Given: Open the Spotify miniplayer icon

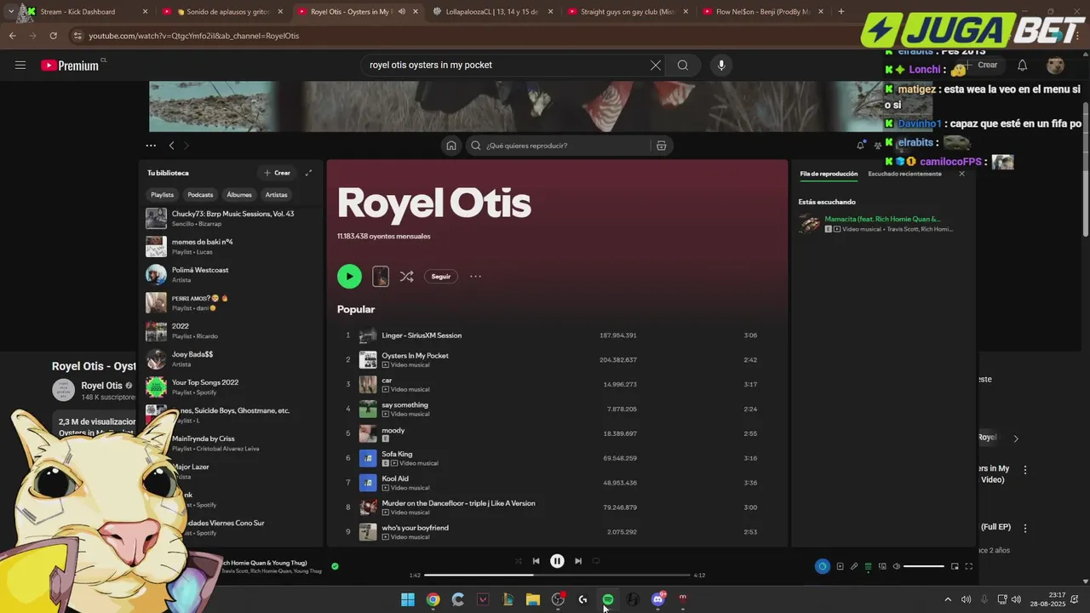Looking at the screenshot, I should click(955, 566).
